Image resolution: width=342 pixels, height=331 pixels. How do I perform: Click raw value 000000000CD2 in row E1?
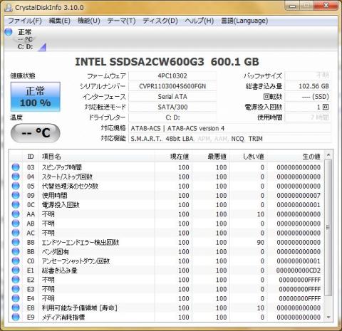pos(299,270)
